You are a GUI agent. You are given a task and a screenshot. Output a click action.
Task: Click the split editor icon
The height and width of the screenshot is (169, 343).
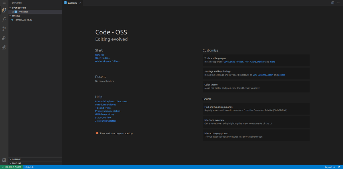[333, 3]
